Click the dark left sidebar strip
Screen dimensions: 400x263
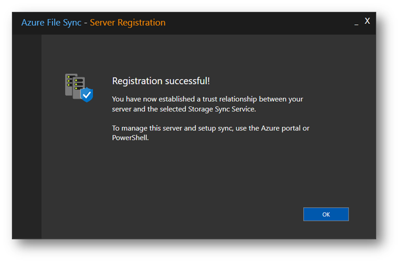(27, 136)
